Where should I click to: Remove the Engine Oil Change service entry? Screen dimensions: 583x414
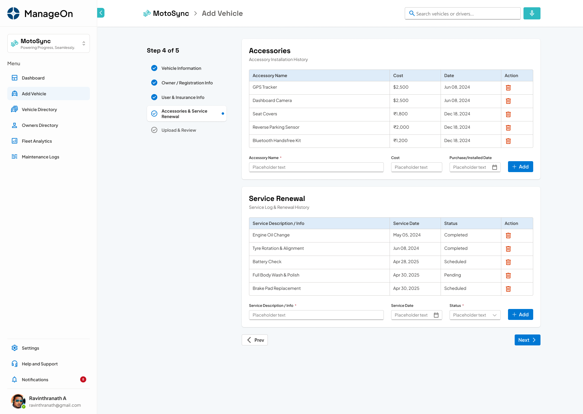pyautogui.click(x=508, y=236)
